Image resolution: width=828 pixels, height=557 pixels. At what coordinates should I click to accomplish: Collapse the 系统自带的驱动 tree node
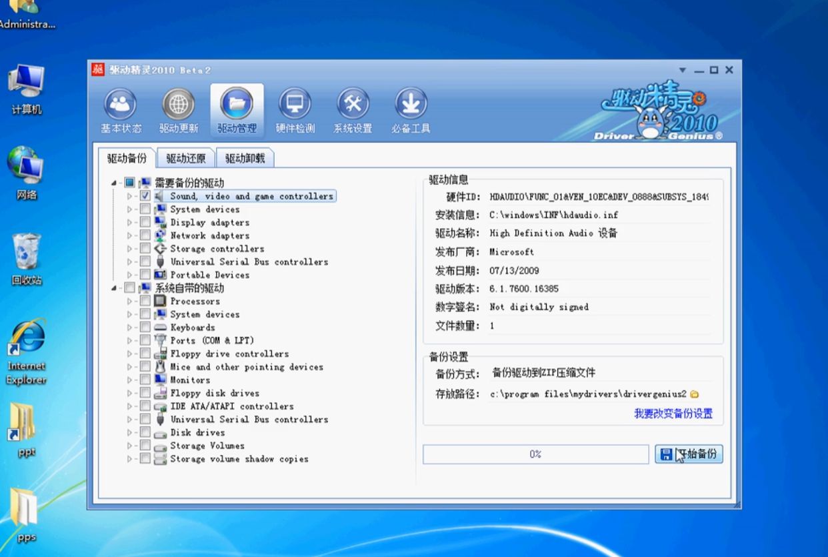coord(115,288)
